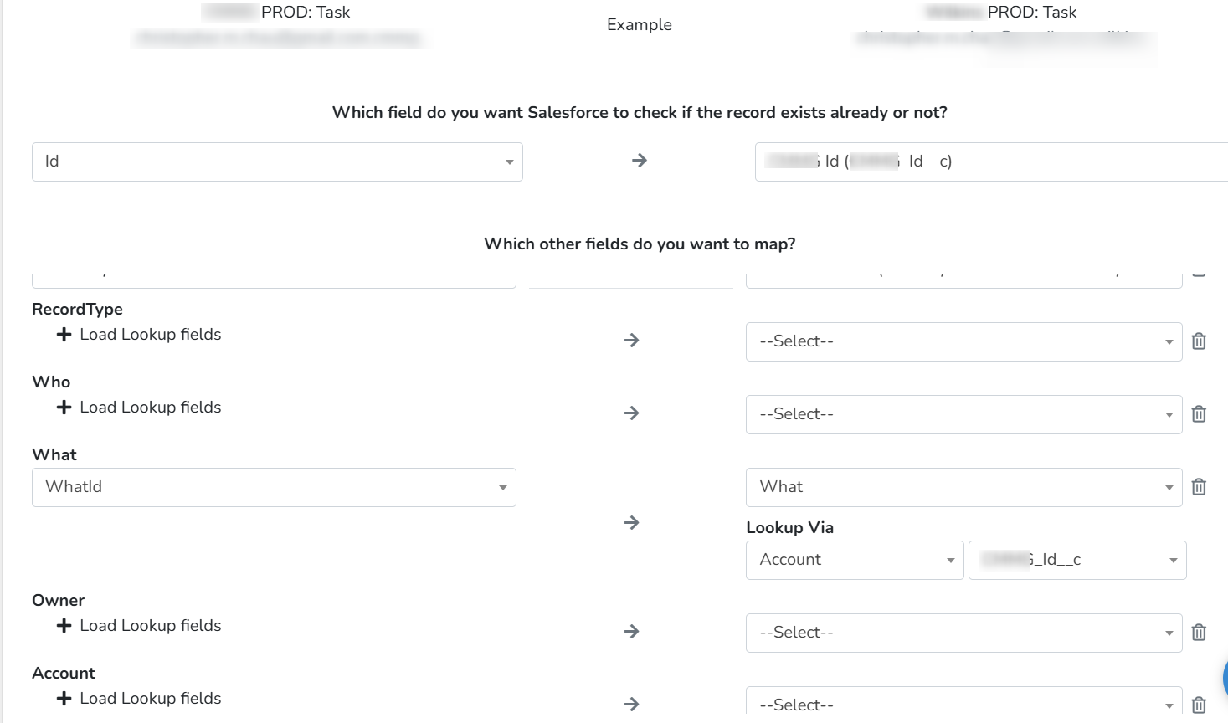Delete the Account mapping row
Screen dimensions: 1228x723
coord(1199,705)
